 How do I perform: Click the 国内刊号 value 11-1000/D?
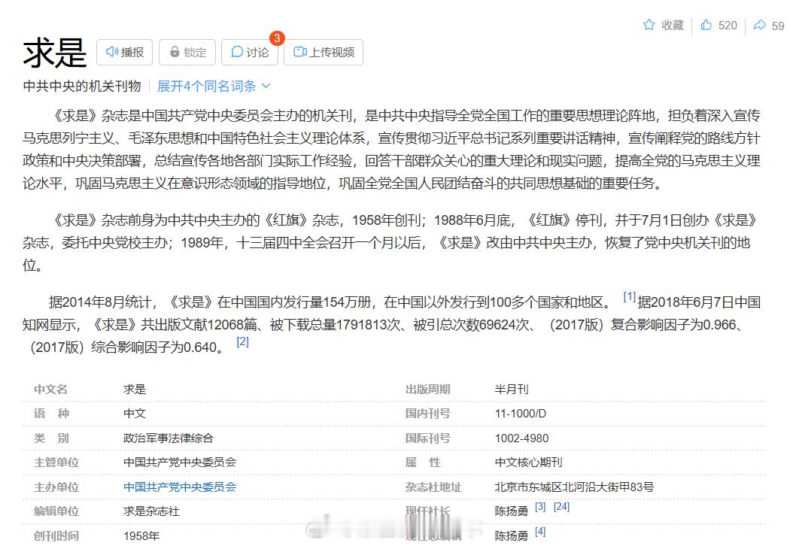click(x=521, y=414)
